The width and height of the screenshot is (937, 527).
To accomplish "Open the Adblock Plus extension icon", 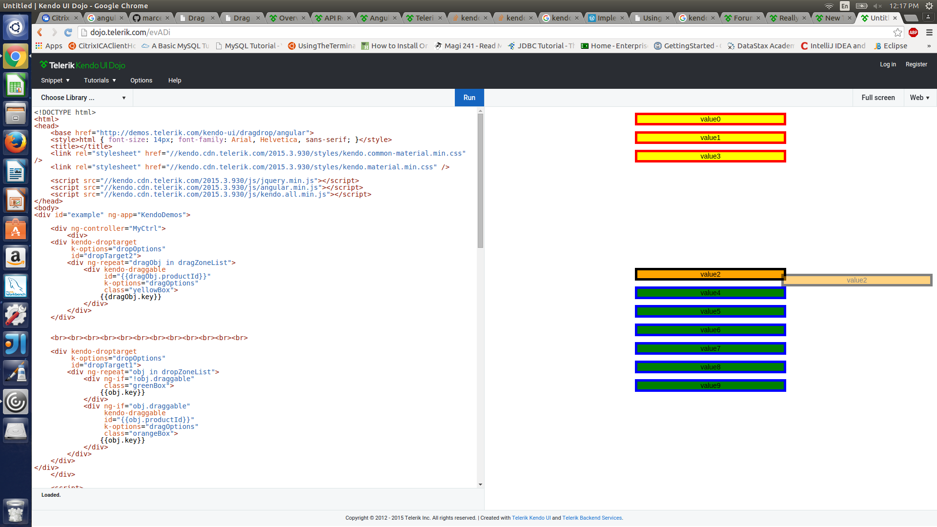I will point(914,32).
